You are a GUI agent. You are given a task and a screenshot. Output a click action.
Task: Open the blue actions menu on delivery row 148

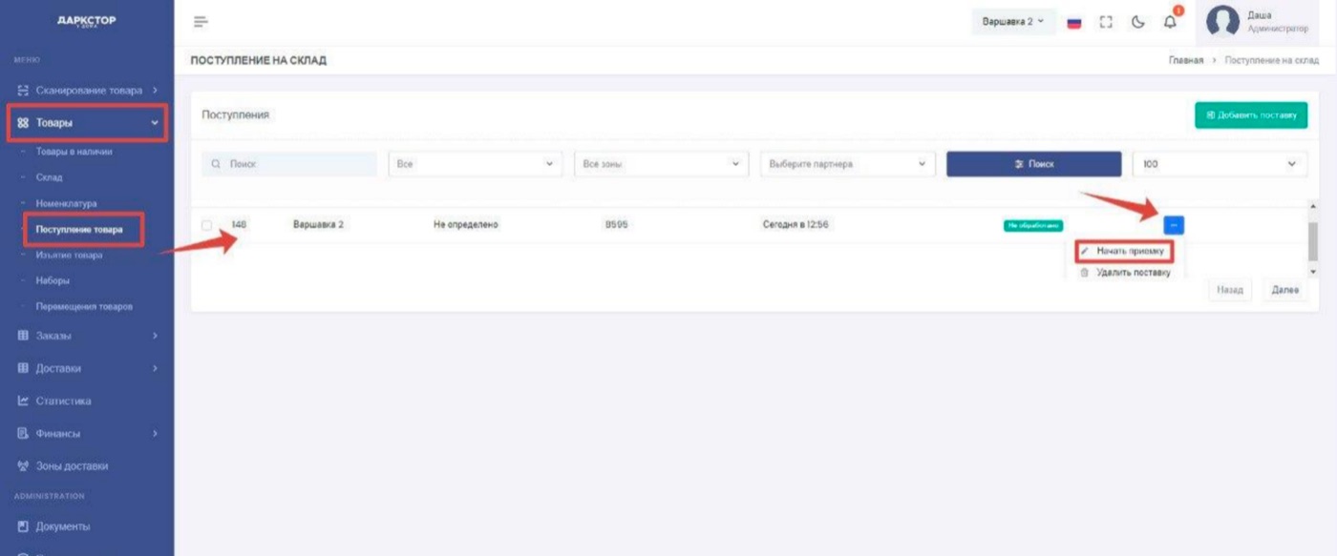coord(1176,222)
